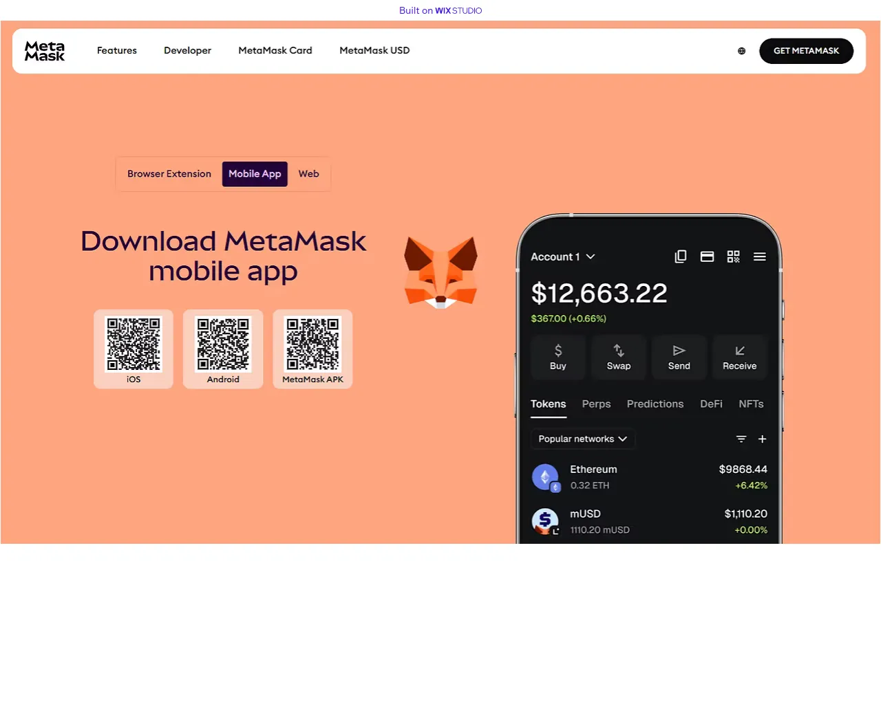Switch to the Predictions tab

(x=655, y=404)
